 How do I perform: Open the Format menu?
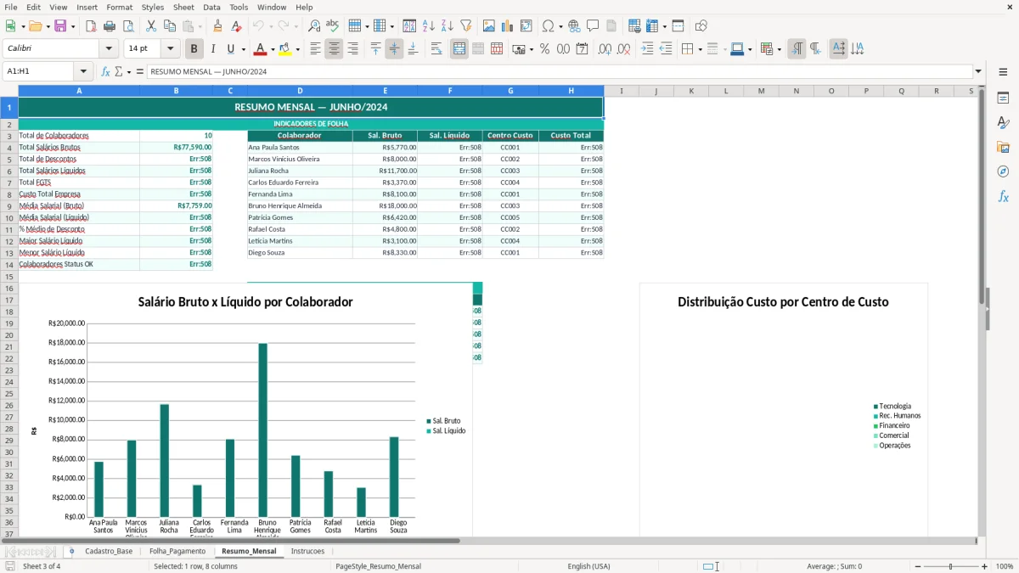[119, 7]
